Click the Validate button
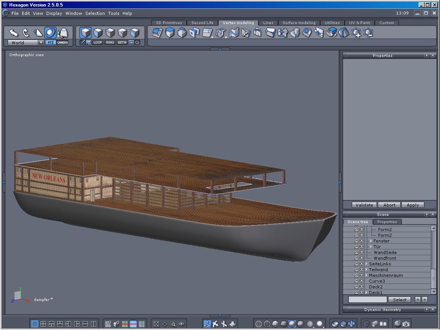Image resolution: width=440 pixels, height=330 pixels. click(x=364, y=205)
